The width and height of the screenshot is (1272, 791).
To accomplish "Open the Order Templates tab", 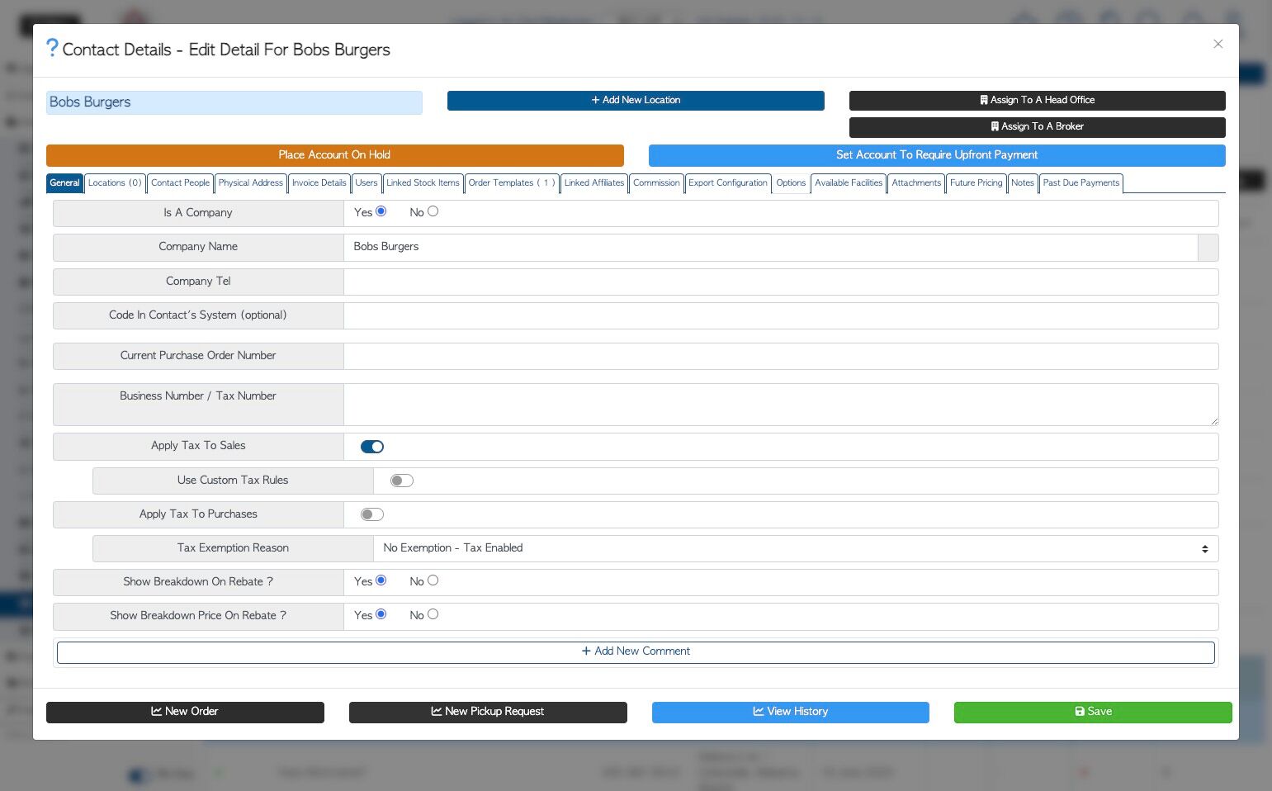I will pyautogui.click(x=512, y=183).
